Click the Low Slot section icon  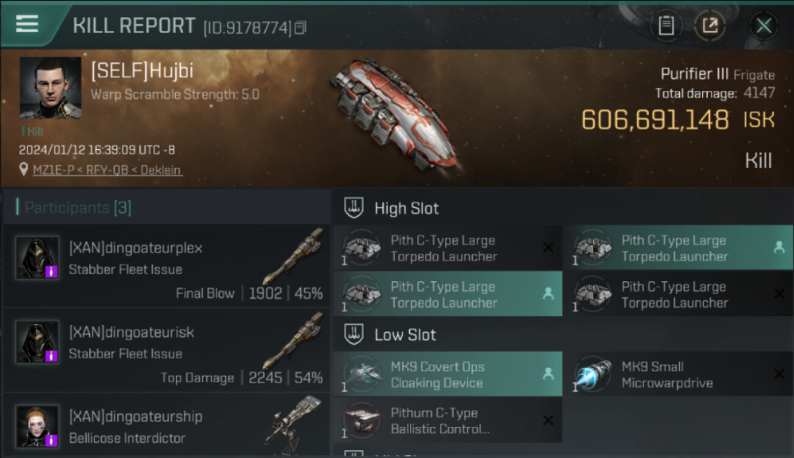pyautogui.click(x=355, y=334)
